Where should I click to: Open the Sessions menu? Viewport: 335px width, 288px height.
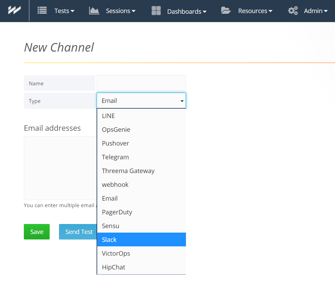pos(120,11)
